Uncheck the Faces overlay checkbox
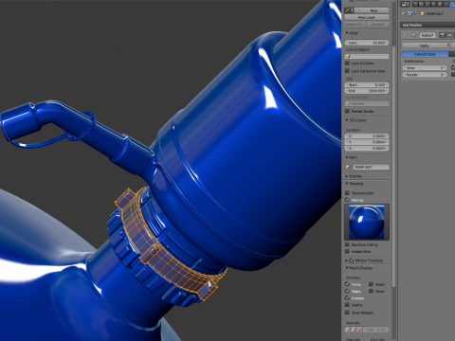This screenshot has width=455, height=341. point(347,284)
